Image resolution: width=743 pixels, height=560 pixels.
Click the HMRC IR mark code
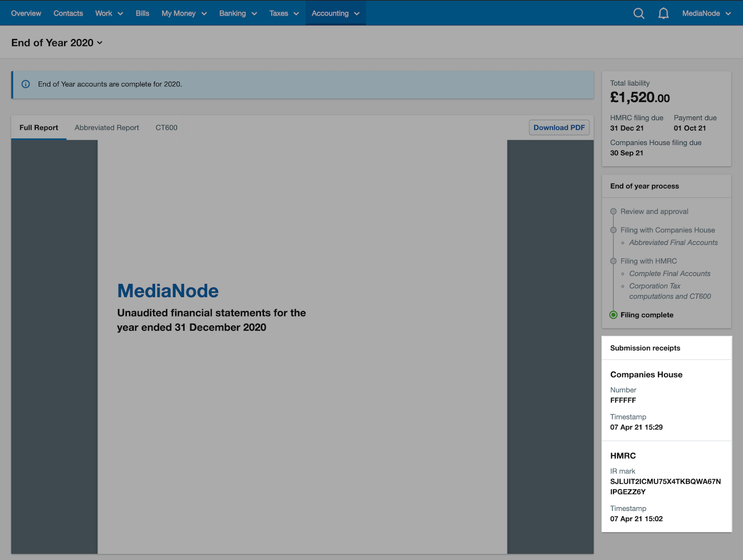[x=665, y=487]
